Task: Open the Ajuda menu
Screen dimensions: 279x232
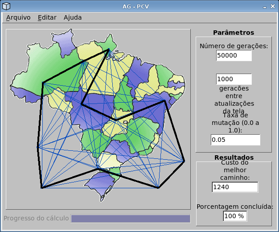Action: (73, 17)
